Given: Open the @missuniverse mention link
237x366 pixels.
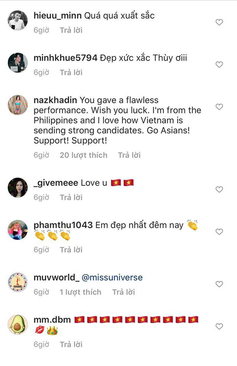Looking at the screenshot, I should 112,278.
